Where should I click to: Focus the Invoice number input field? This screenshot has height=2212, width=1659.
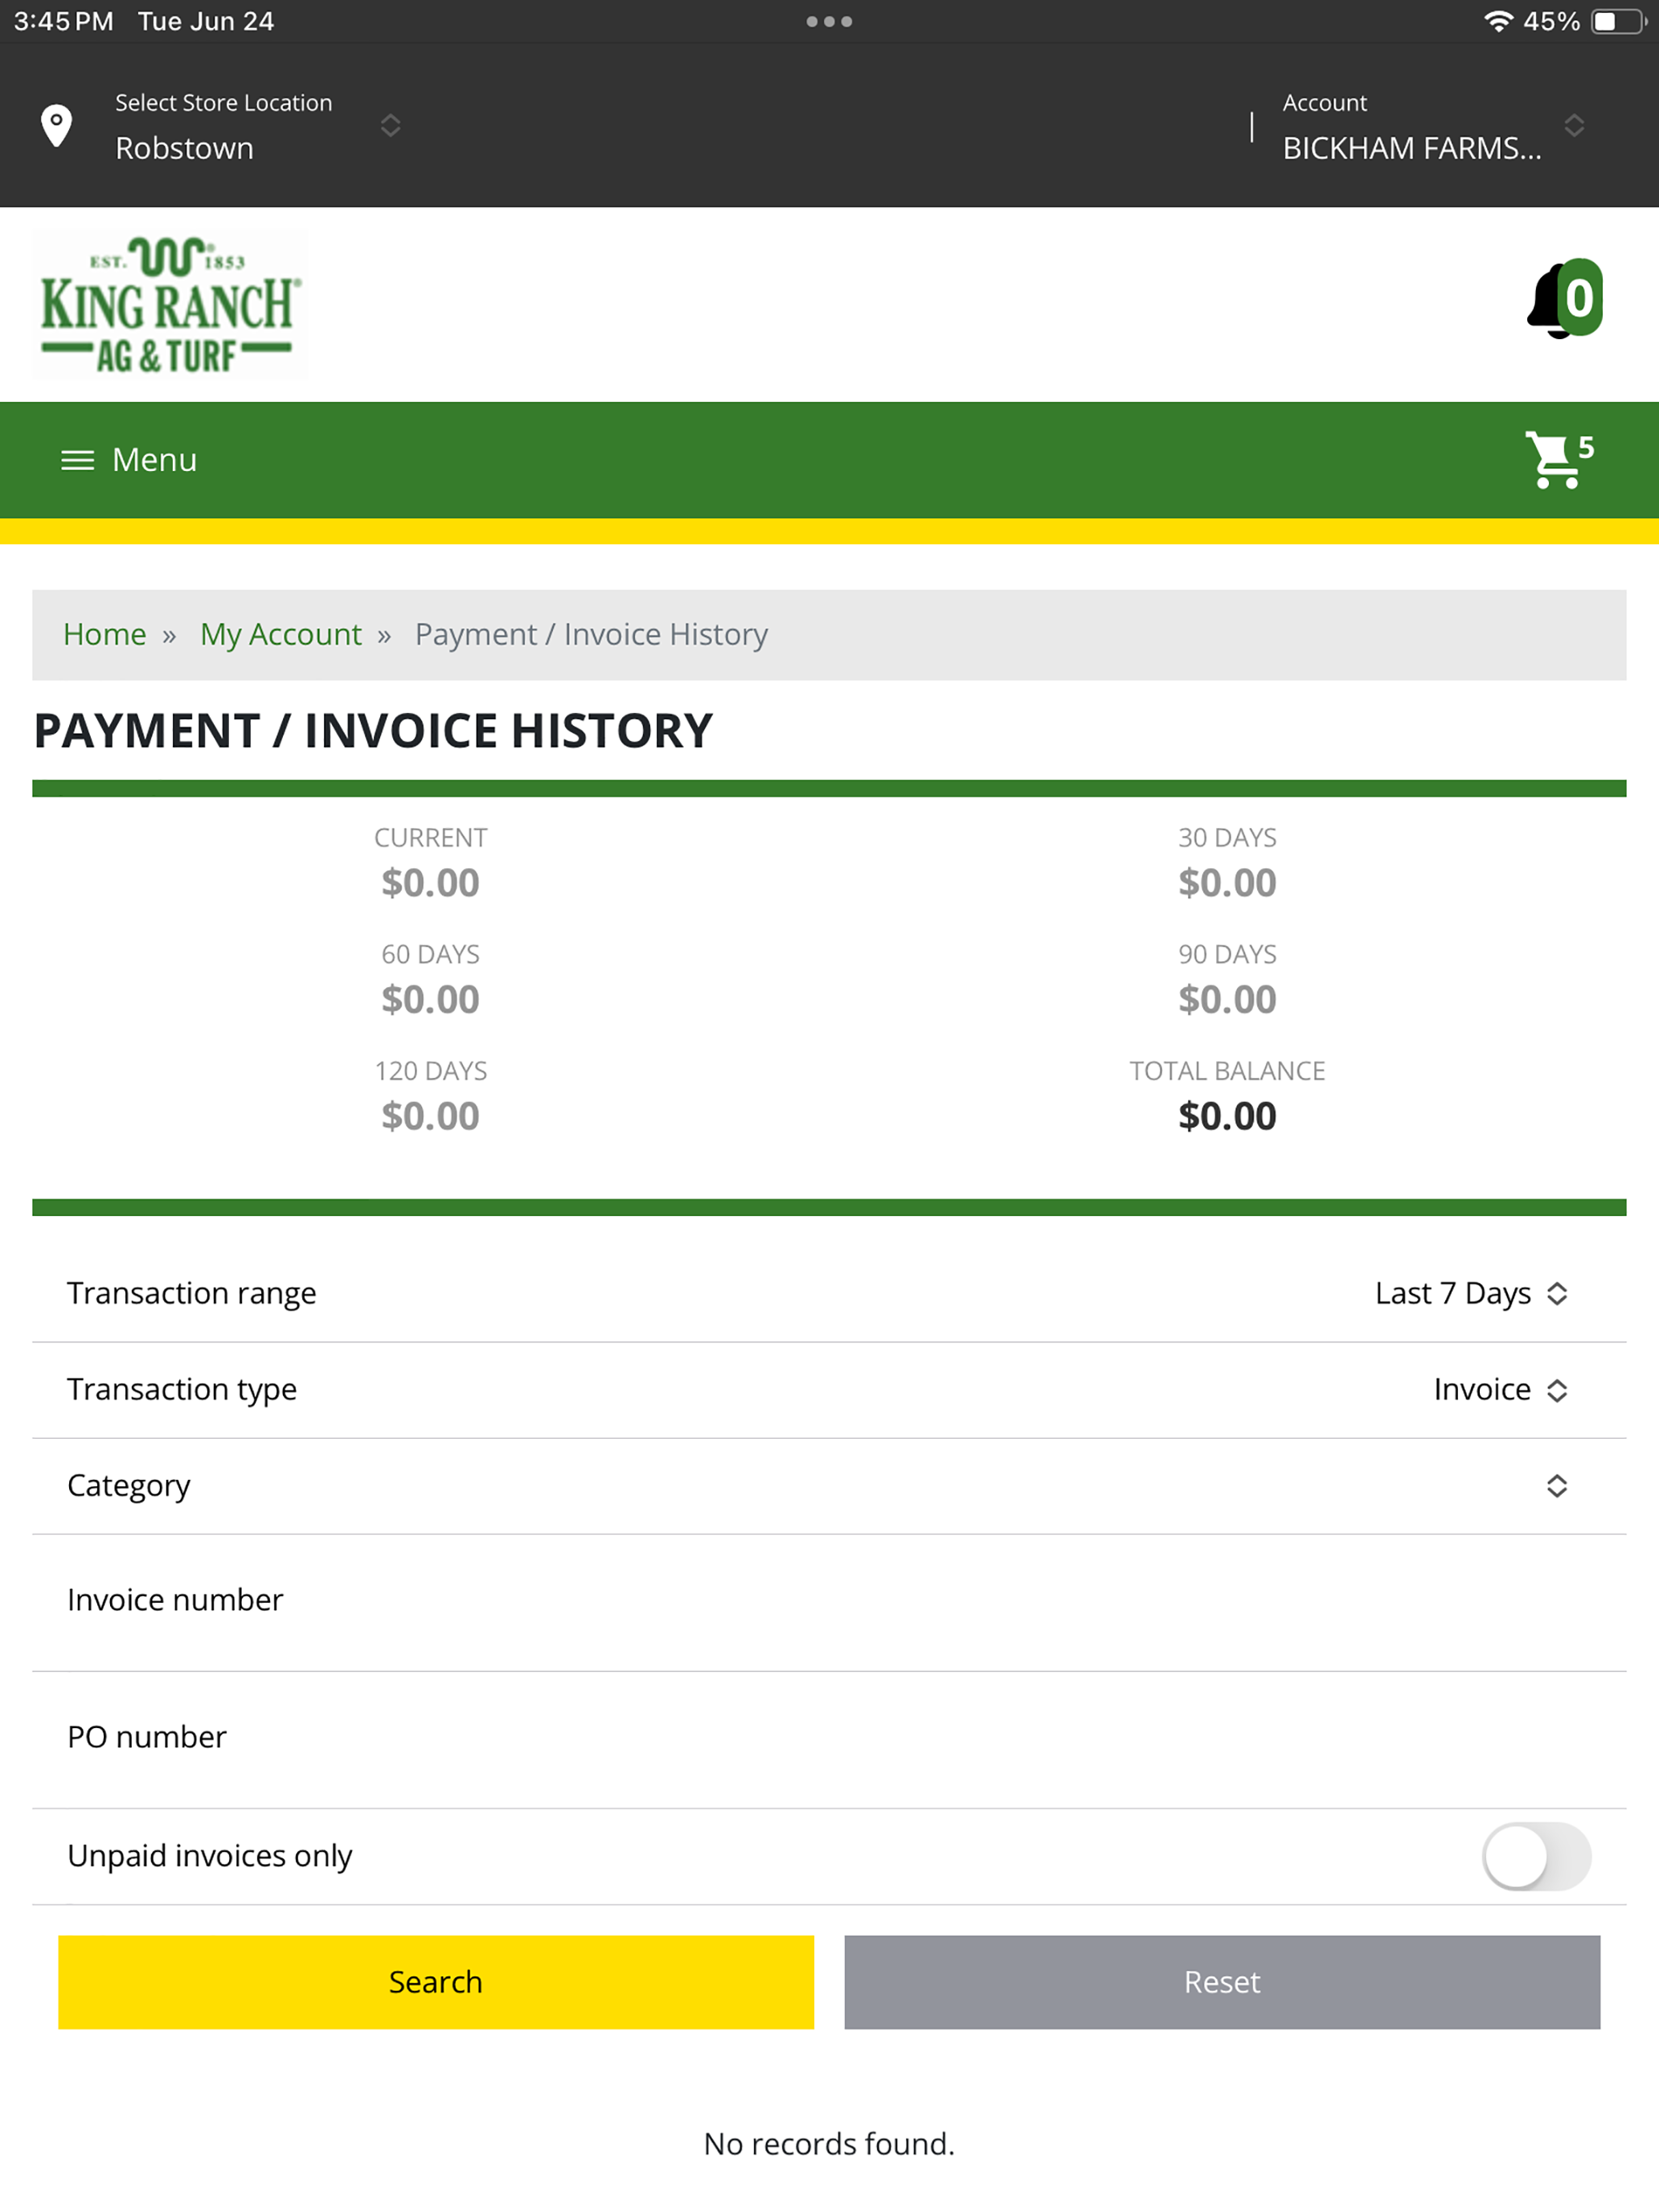coord(829,1603)
